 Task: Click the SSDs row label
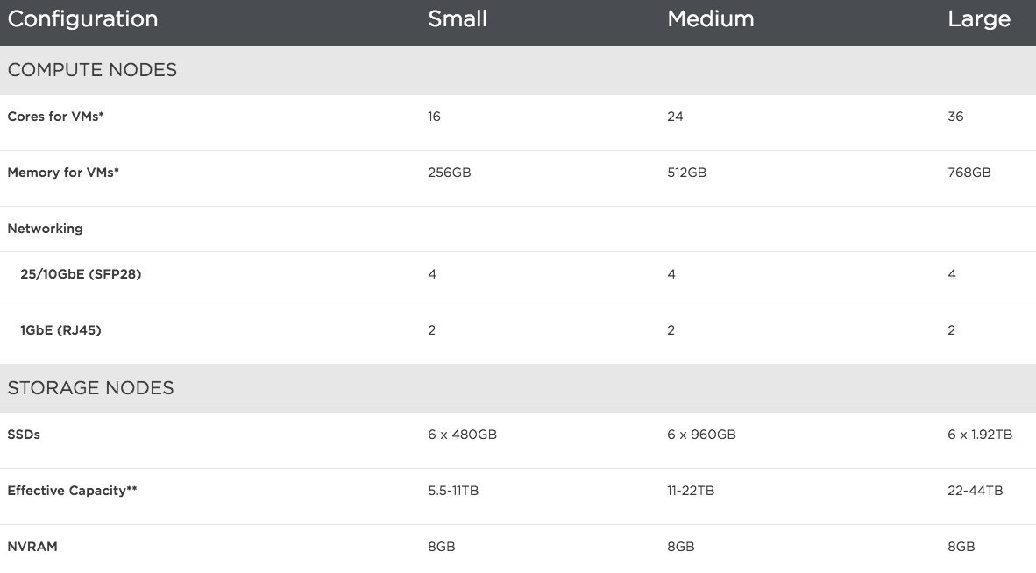[x=24, y=435]
